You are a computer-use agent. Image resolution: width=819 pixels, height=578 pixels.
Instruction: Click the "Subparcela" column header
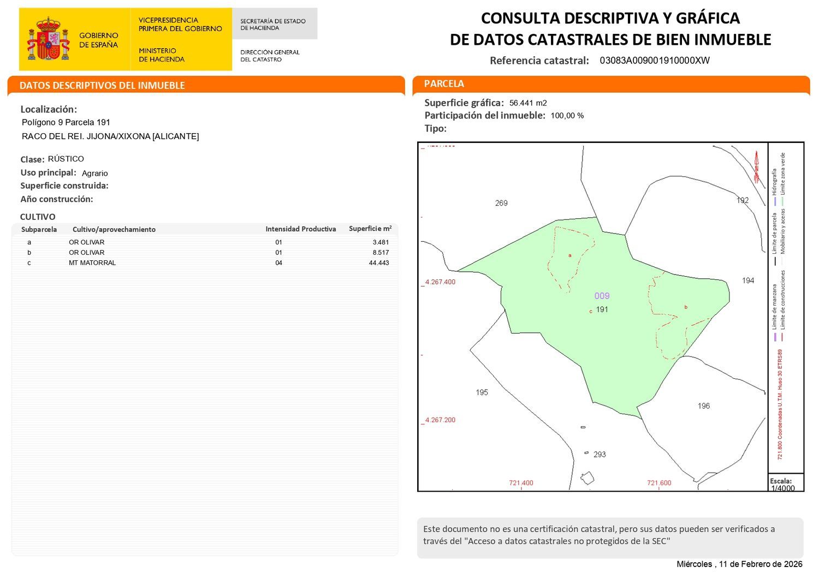point(39,229)
